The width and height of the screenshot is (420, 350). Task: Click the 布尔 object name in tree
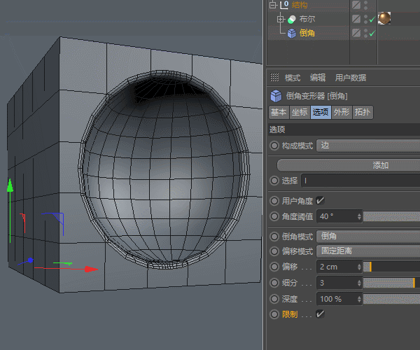307,19
